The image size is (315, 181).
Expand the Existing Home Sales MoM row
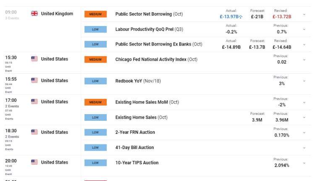(x=304, y=102)
